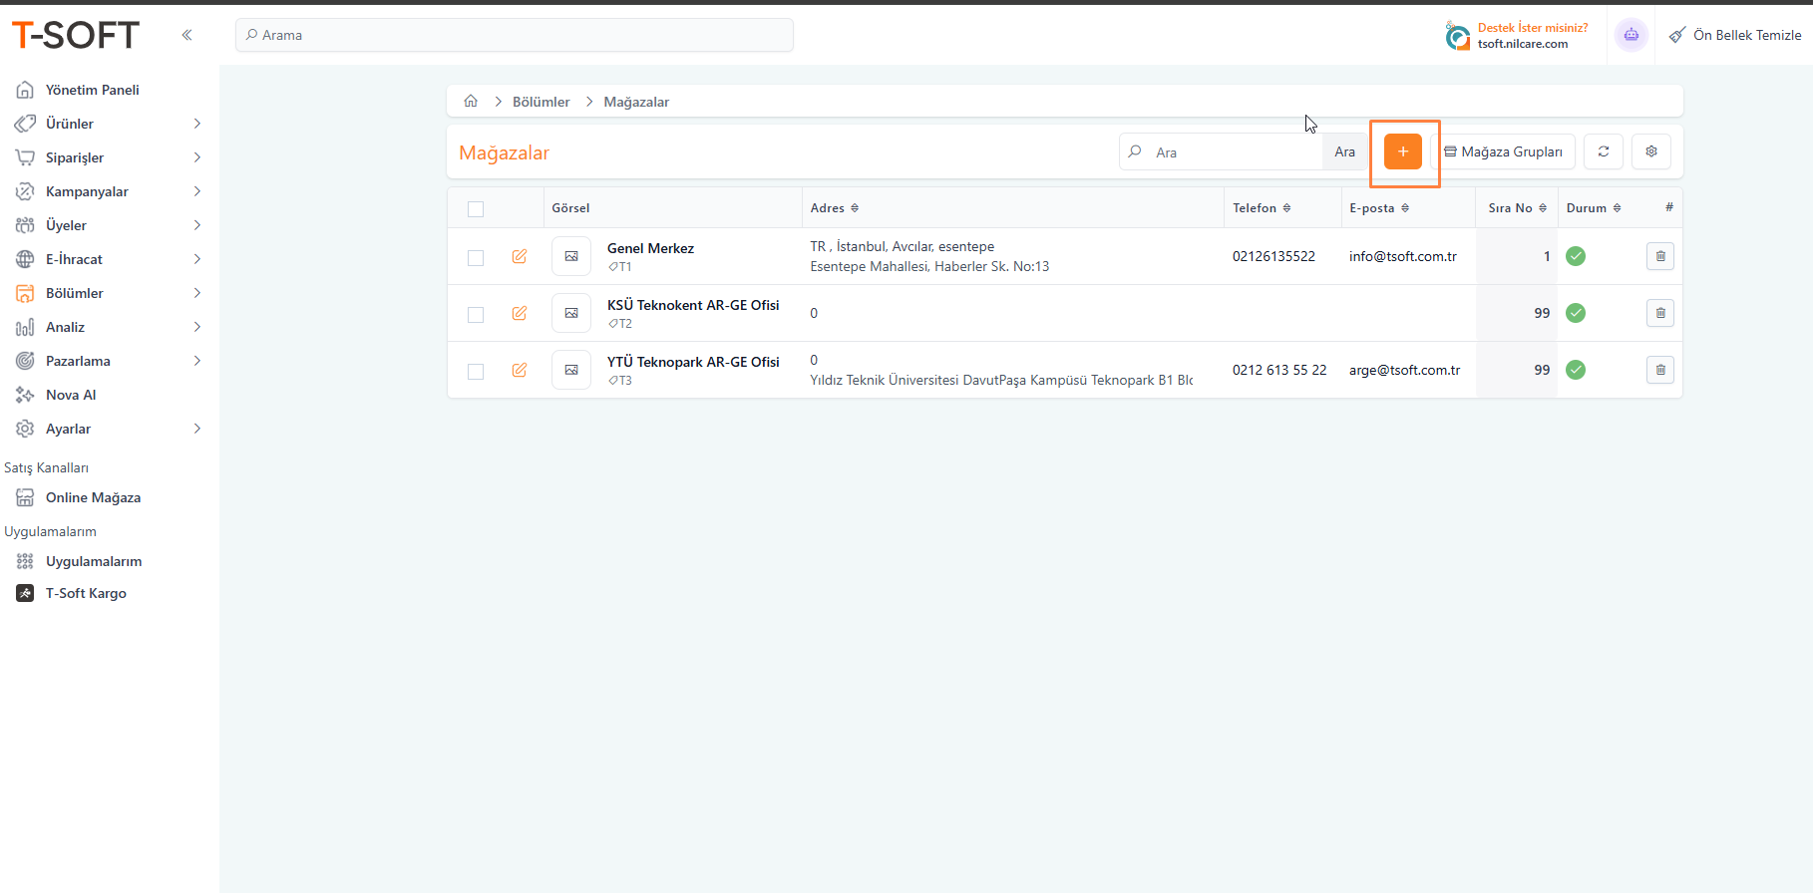Sort by Adres column

click(x=835, y=208)
